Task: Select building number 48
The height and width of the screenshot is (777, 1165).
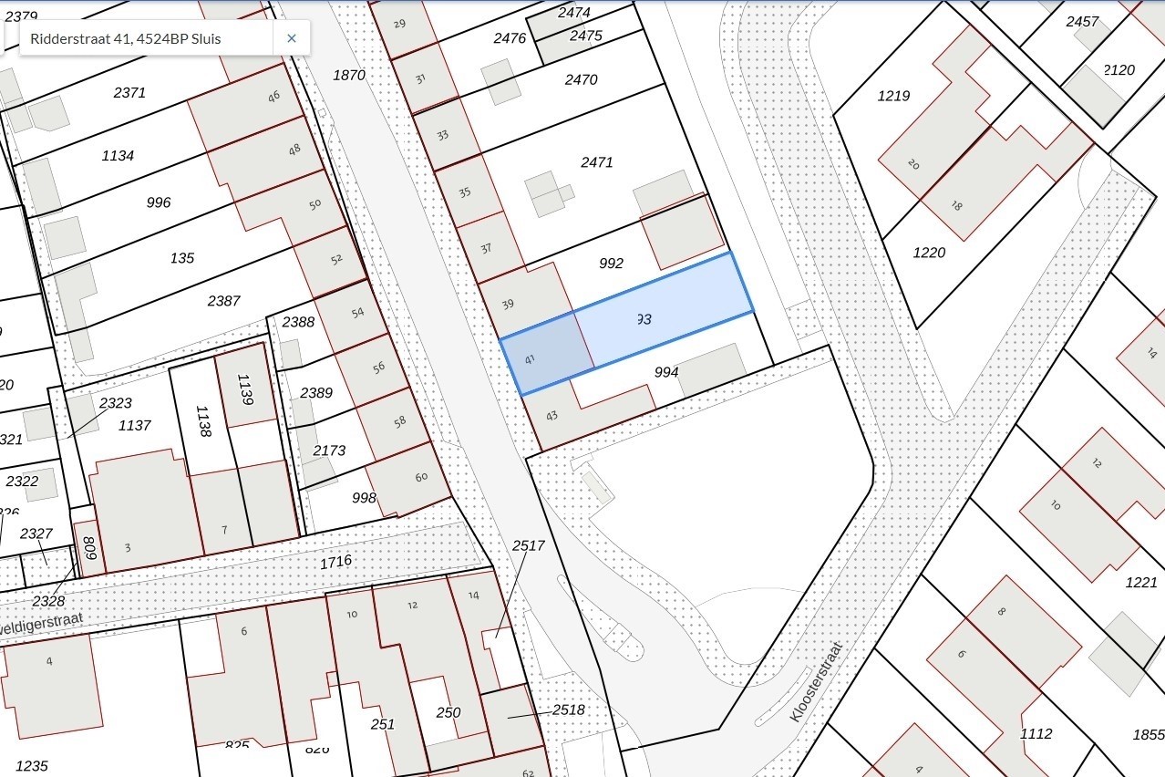Action: pos(294,150)
